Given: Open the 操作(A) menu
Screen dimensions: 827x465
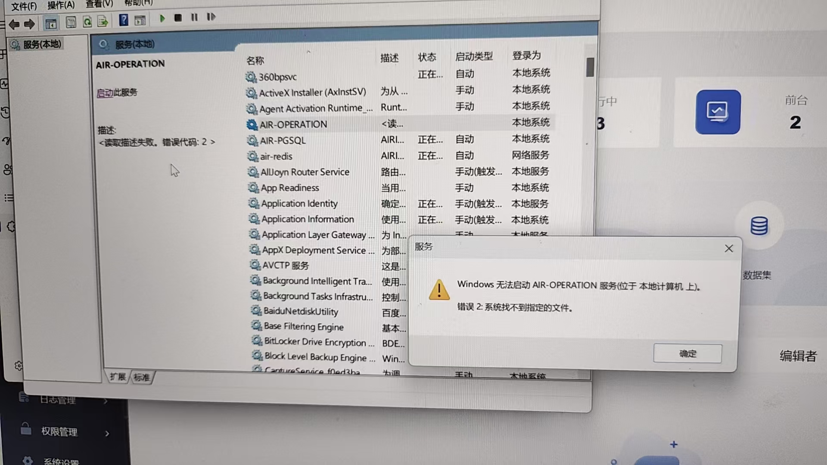Looking at the screenshot, I should coord(60,4).
